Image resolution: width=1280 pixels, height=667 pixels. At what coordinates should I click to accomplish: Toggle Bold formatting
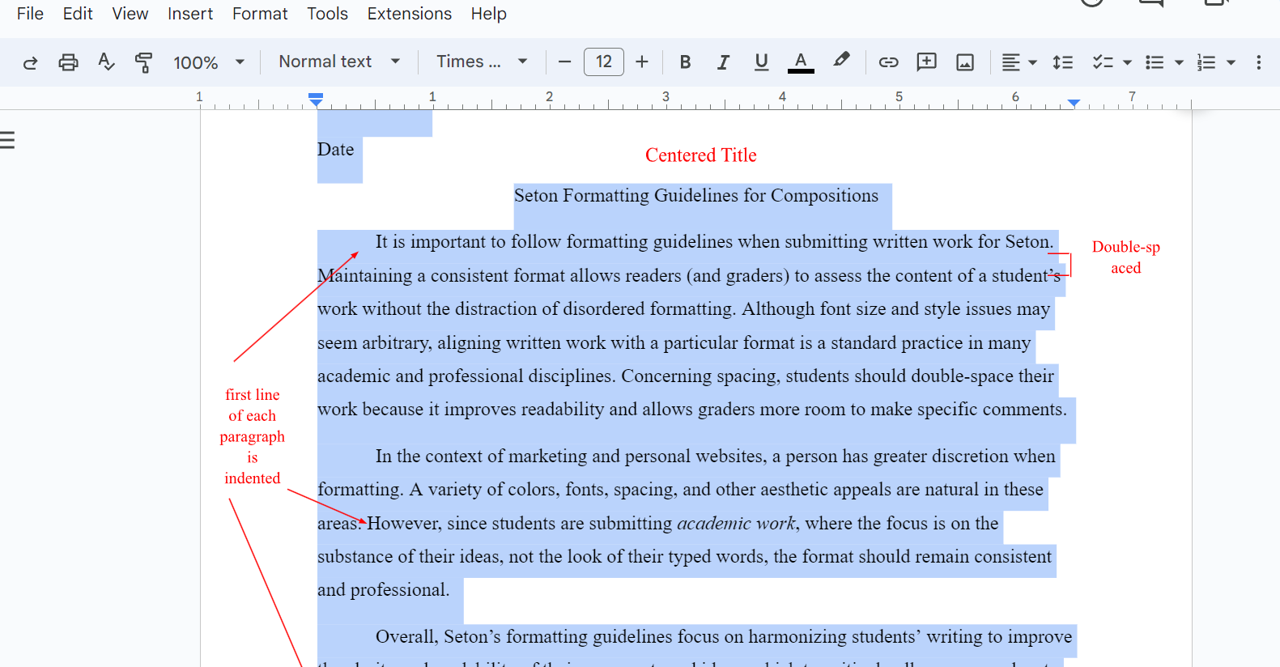[685, 62]
